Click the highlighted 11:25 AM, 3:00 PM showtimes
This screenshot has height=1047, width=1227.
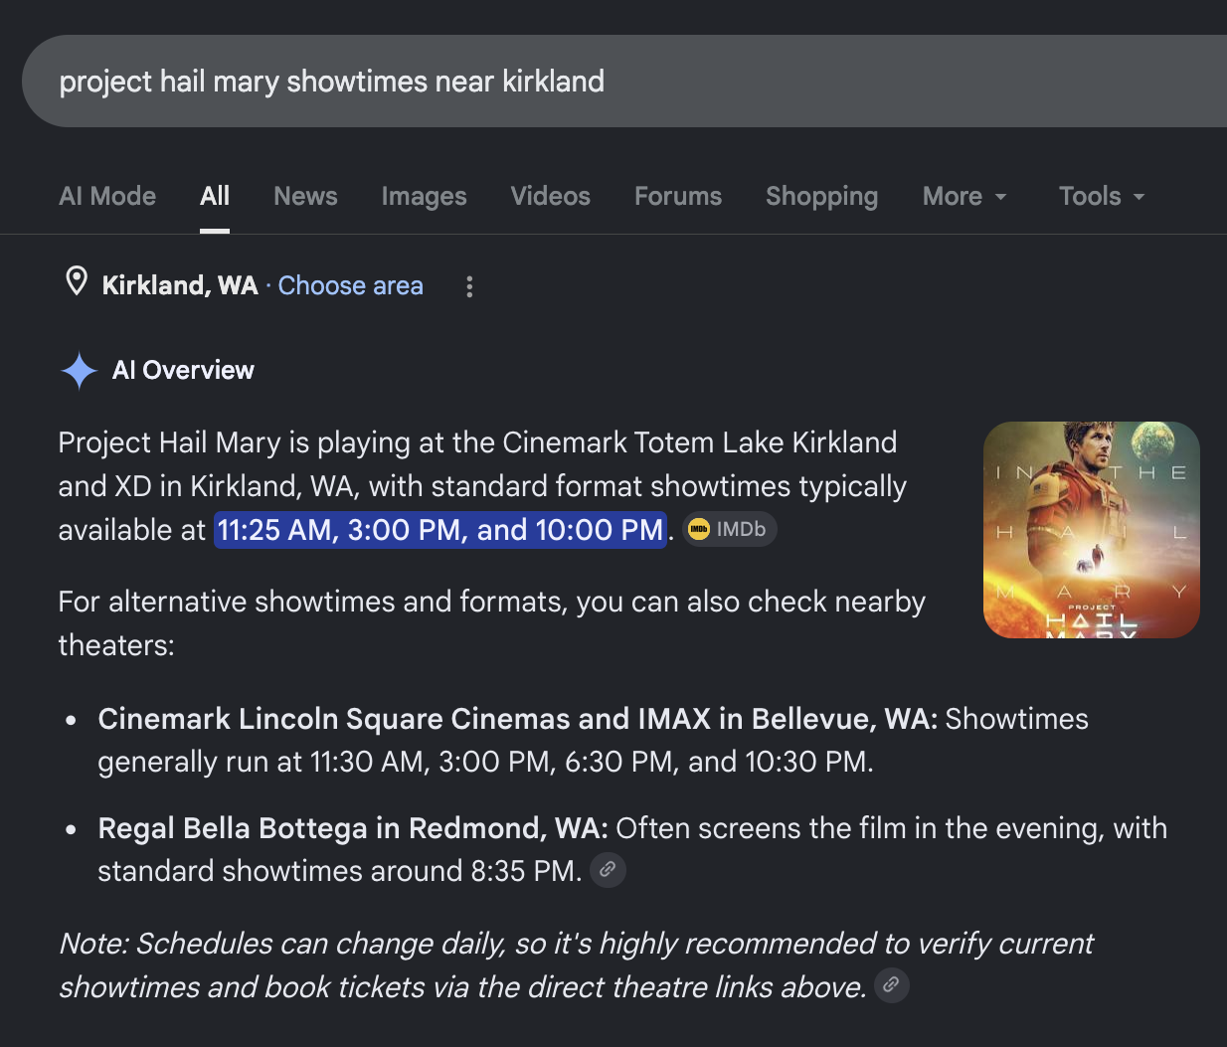click(x=439, y=529)
